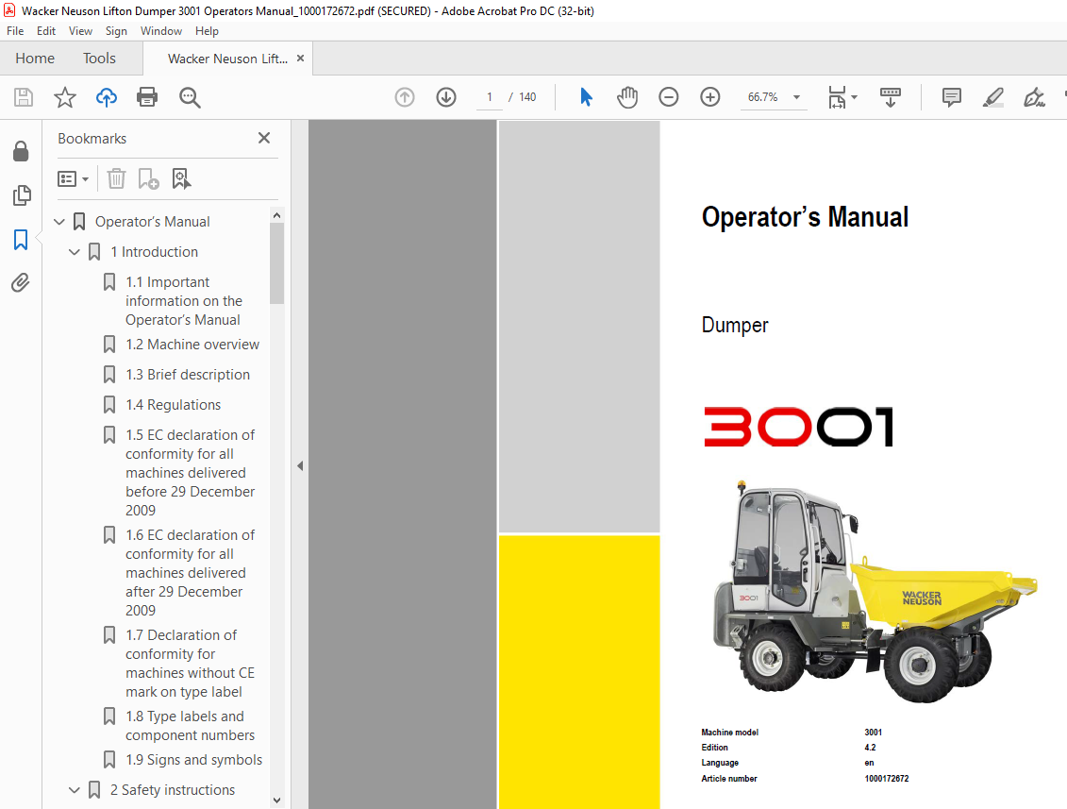Add file to starred favorites

[x=65, y=97]
